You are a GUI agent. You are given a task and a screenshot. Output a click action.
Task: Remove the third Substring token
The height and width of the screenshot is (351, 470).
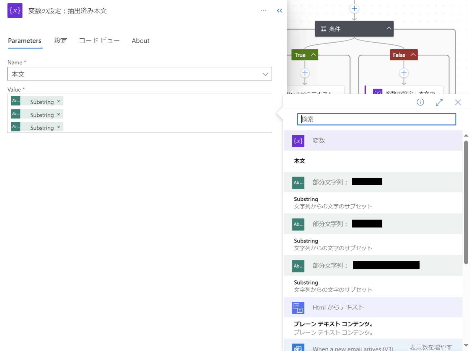[x=58, y=127]
